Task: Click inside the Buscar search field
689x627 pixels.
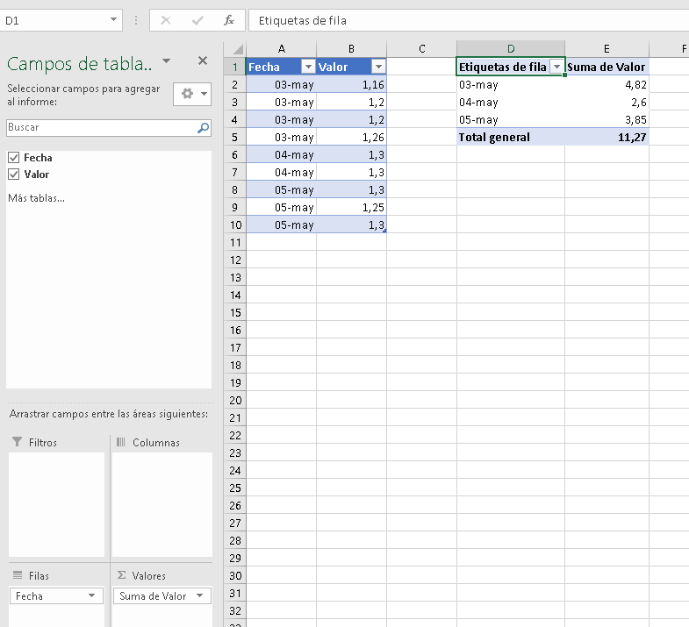Action: [102, 128]
